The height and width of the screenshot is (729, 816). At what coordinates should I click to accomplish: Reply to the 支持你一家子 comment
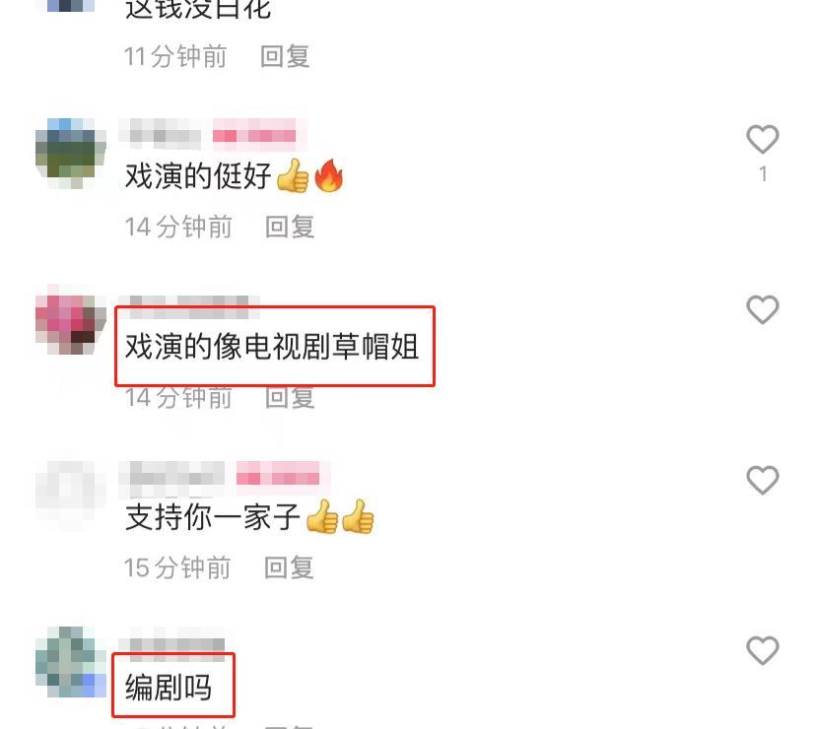click(x=289, y=567)
